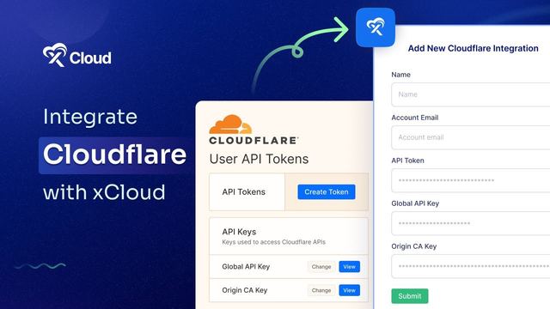Click the xCloud logo at top left
The width and height of the screenshot is (550, 309).
(x=77, y=55)
